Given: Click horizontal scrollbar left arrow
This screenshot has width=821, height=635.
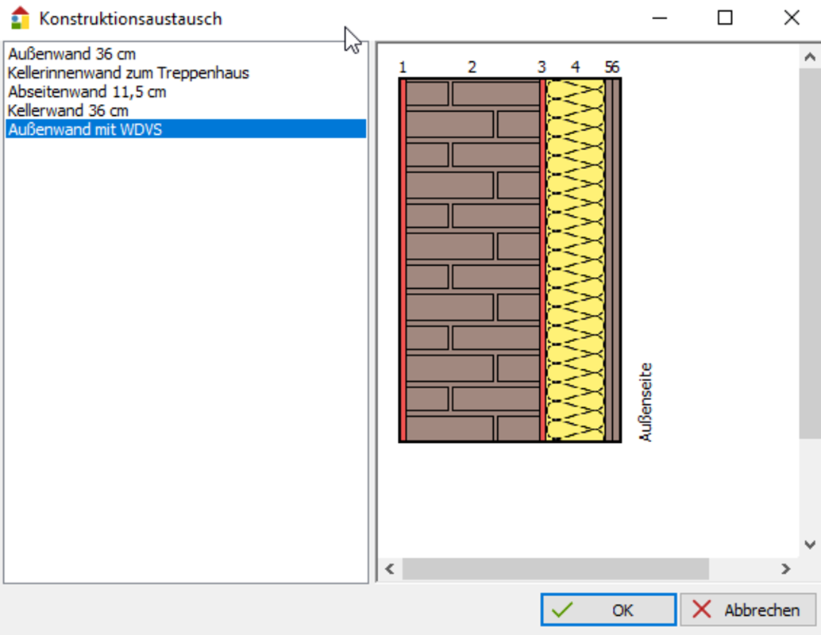Looking at the screenshot, I should click(x=389, y=569).
